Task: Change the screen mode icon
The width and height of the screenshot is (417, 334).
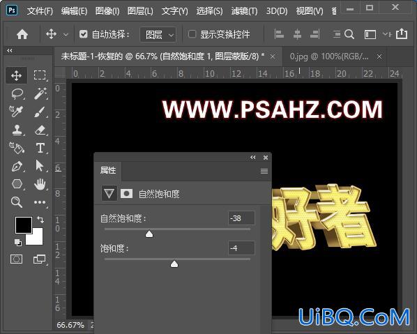Action: [39, 259]
